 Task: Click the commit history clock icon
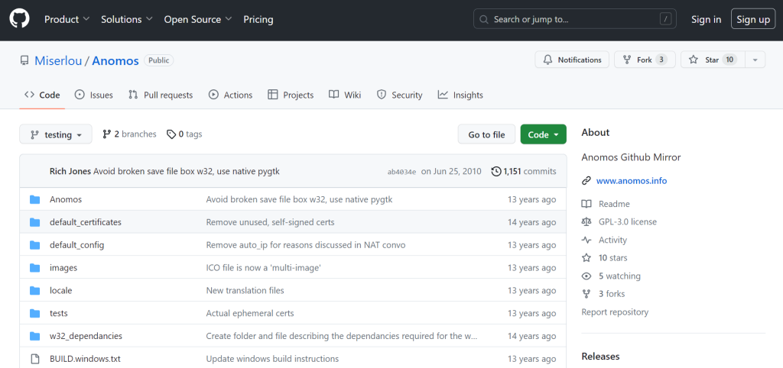tap(496, 172)
